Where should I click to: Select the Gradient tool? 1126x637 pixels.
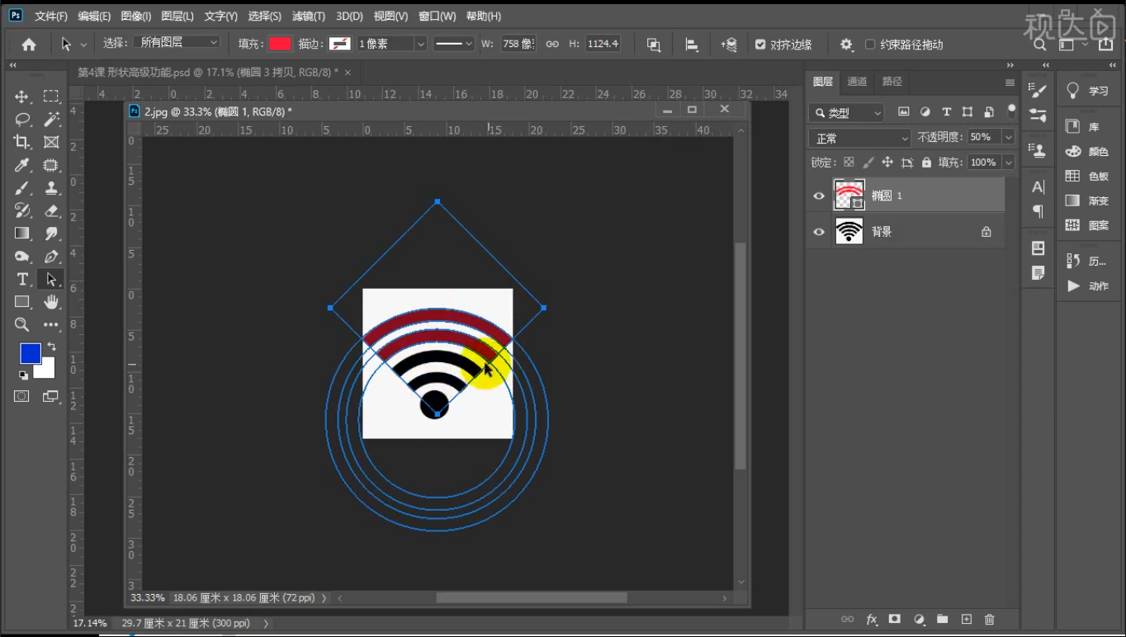[x=22, y=234]
